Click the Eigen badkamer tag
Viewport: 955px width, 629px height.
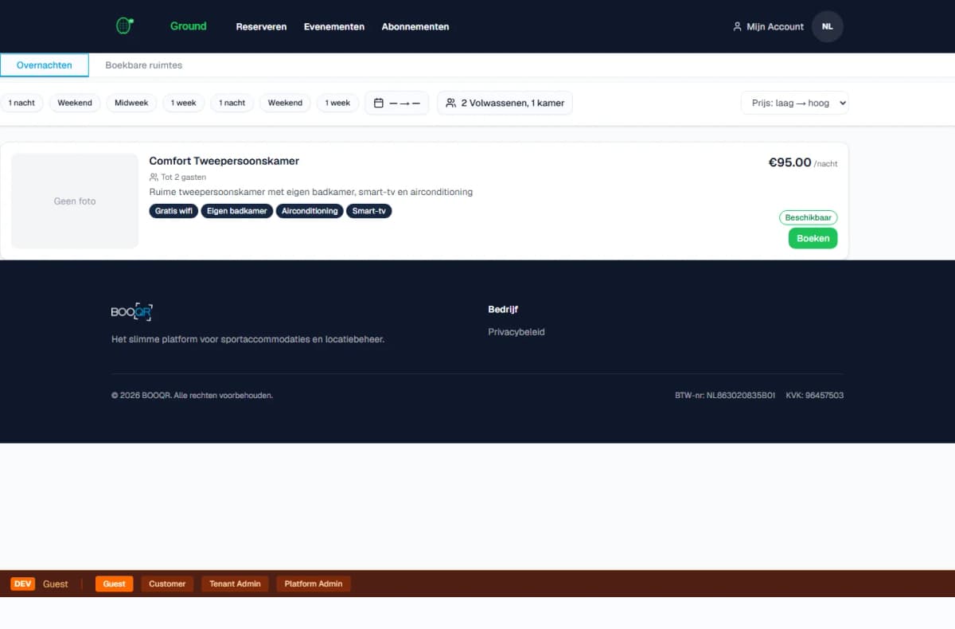click(237, 211)
